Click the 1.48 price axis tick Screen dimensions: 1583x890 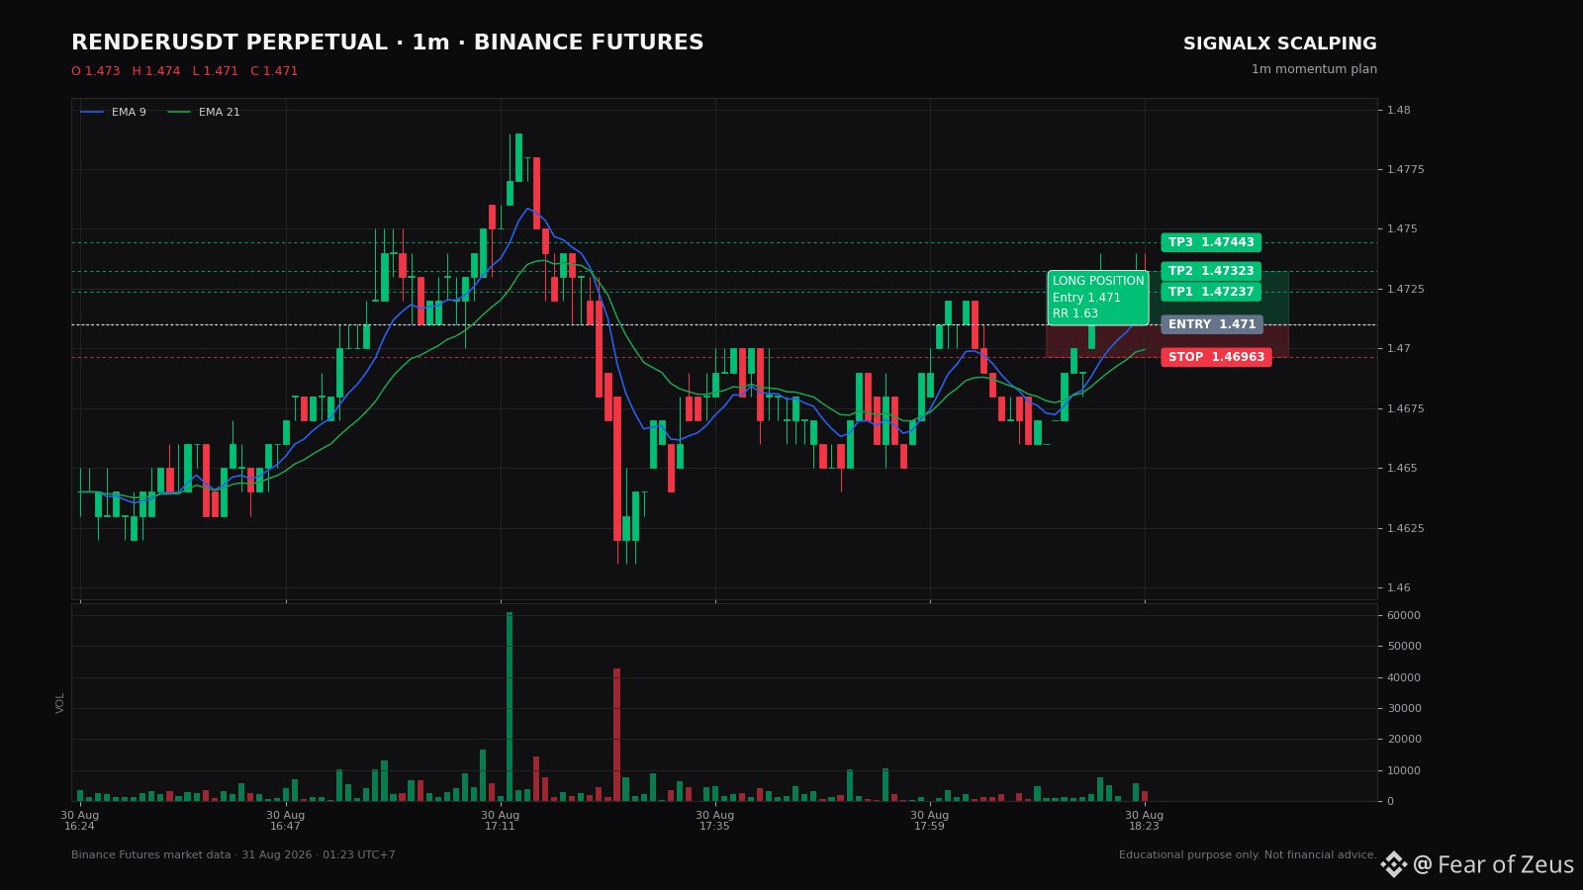(1399, 110)
